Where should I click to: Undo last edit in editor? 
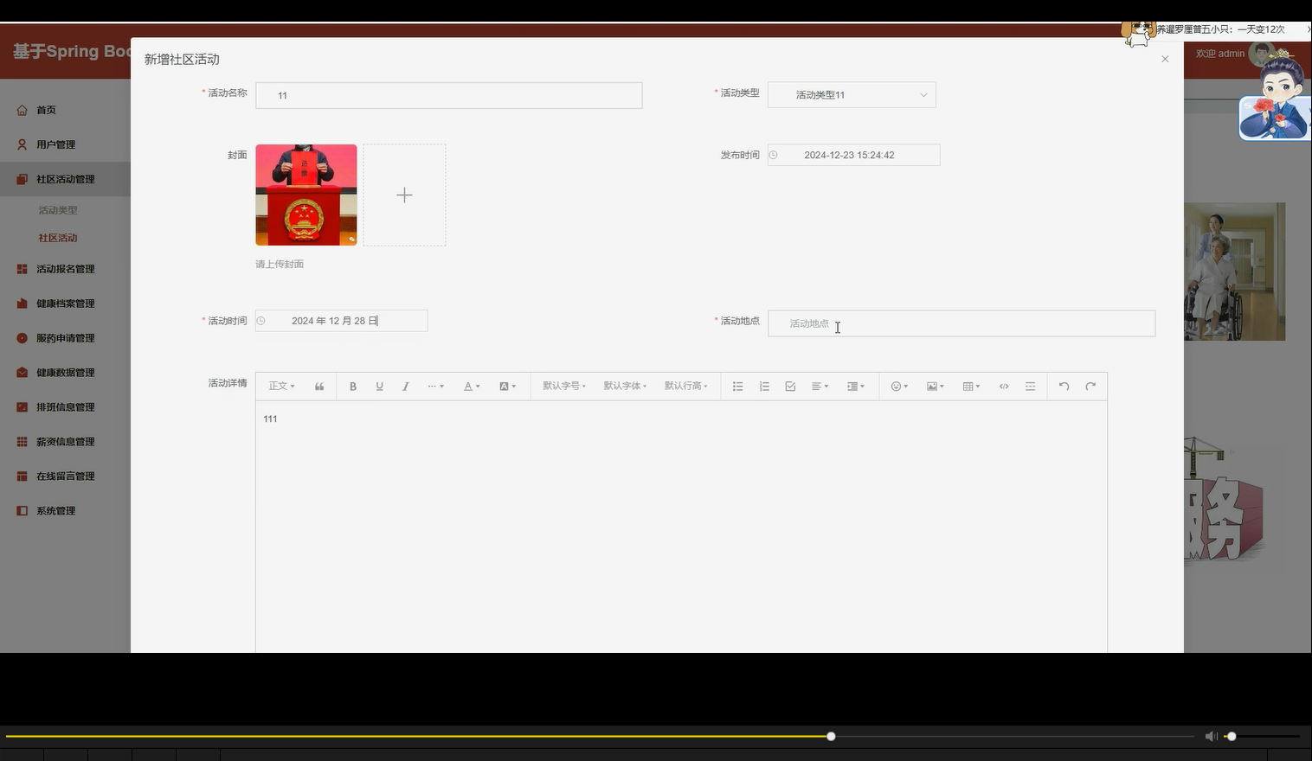click(1064, 387)
